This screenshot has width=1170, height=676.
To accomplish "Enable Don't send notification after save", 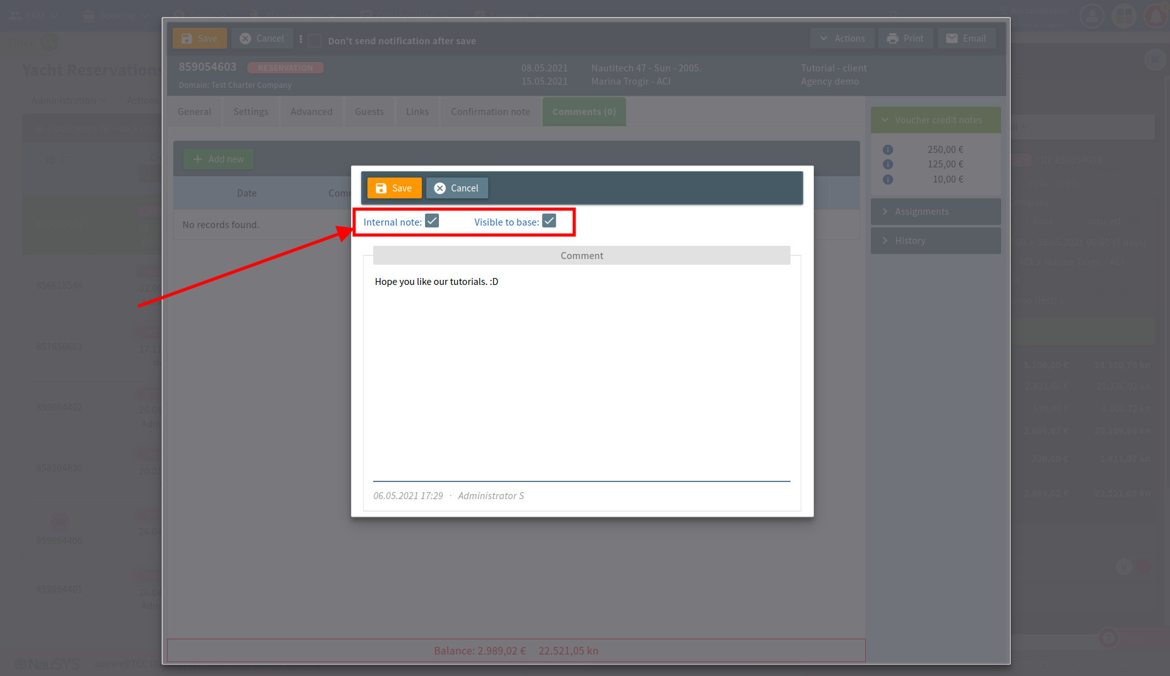I will point(315,40).
